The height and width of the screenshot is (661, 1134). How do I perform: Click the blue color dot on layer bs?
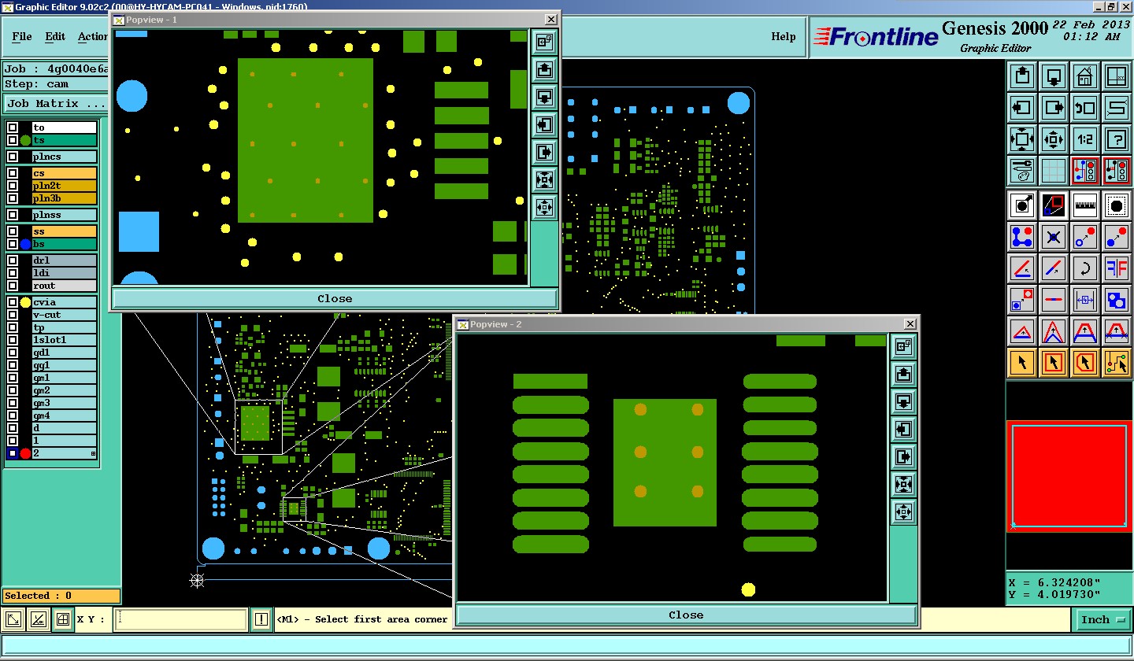(x=25, y=244)
